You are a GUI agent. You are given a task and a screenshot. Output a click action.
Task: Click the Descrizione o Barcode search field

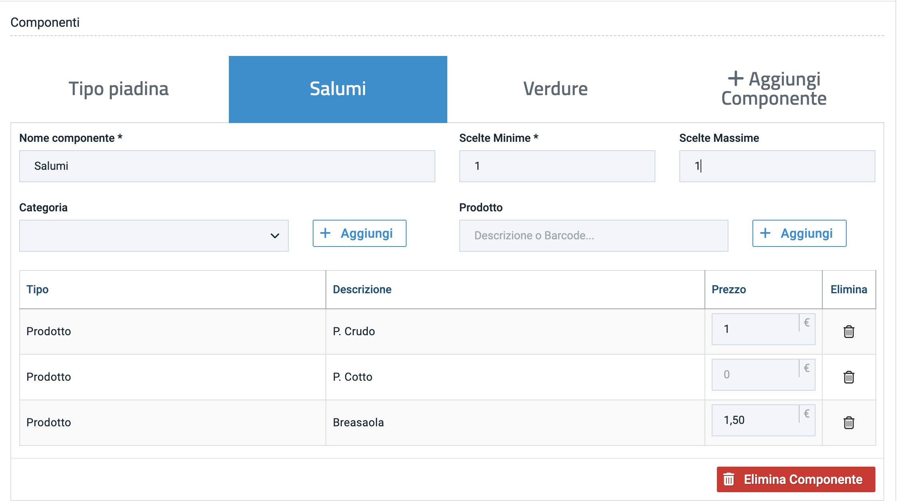(593, 236)
